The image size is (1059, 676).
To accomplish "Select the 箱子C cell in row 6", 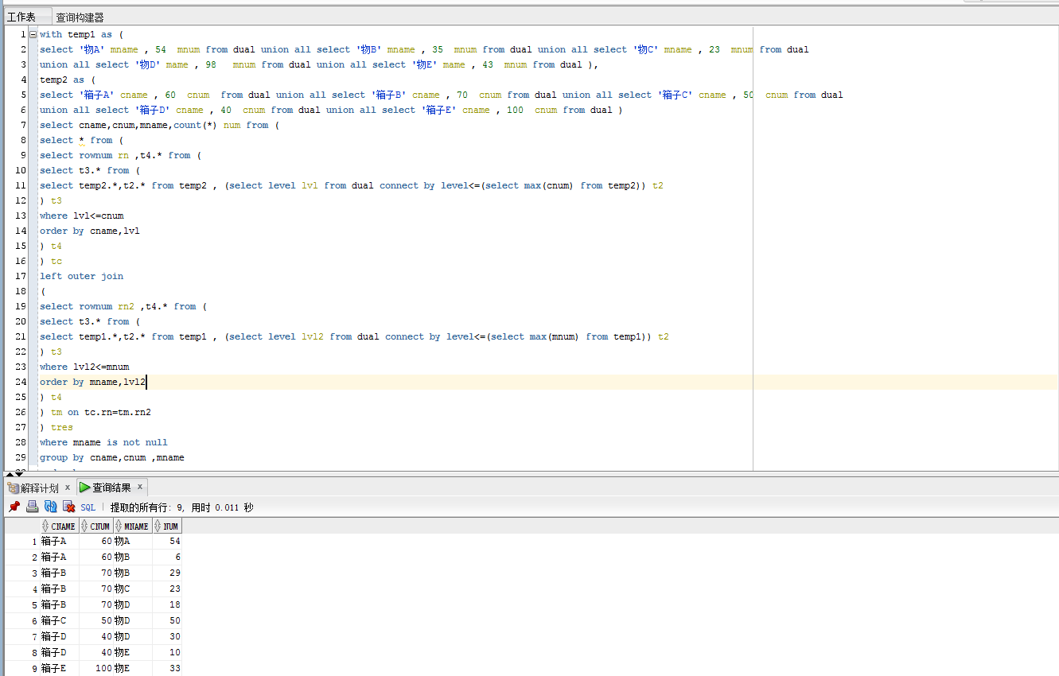I will pyautogui.click(x=60, y=620).
